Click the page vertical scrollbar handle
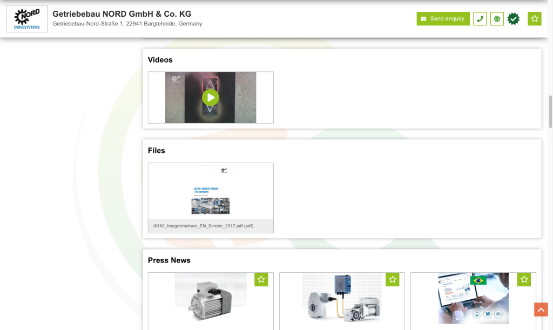This screenshot has height=330, width=553. point(550,112)
